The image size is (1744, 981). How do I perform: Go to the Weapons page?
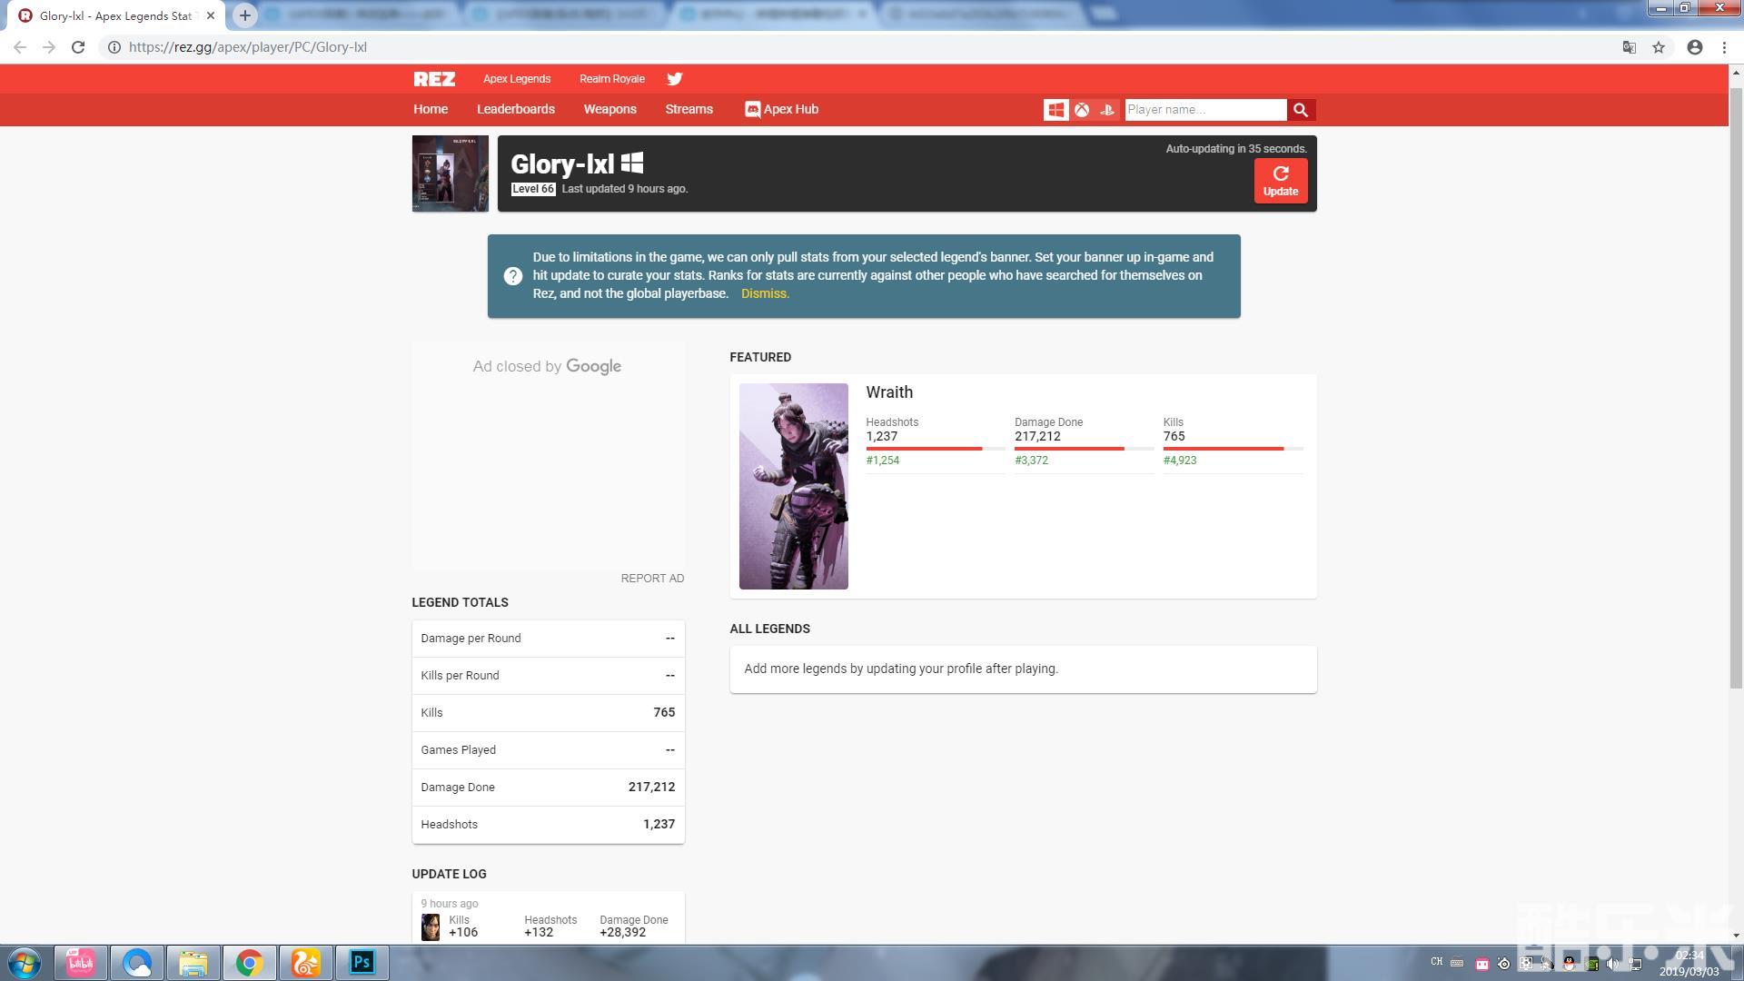tap(609, 109)
